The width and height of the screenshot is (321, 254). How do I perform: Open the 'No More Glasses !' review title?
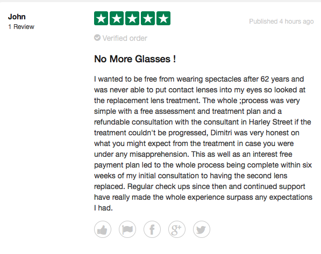click(x=135, y=59)
